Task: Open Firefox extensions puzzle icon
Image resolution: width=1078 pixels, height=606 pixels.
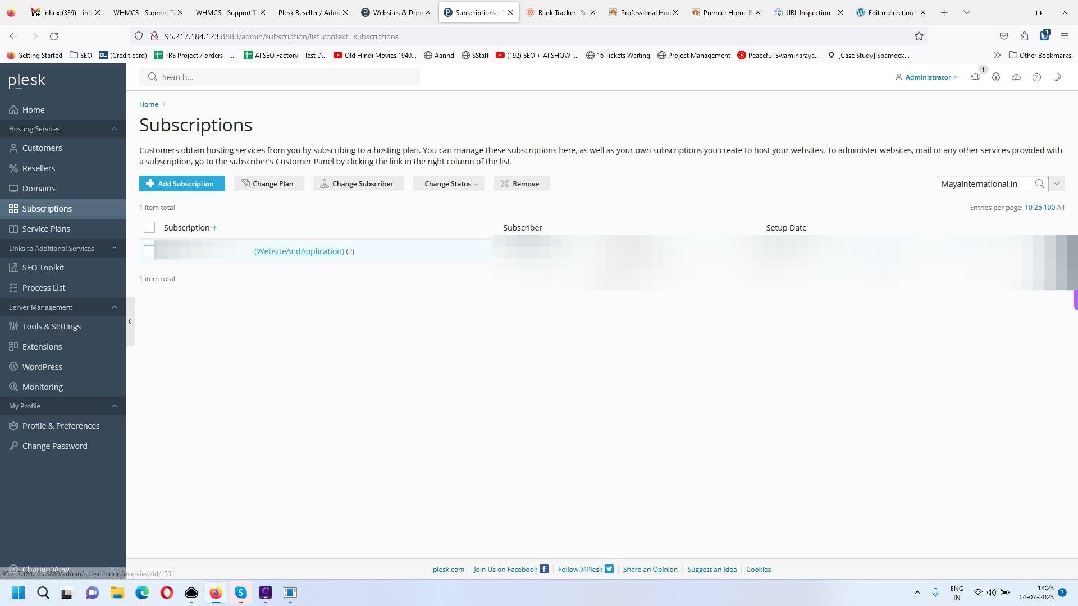Action: tap(1024, 36)
